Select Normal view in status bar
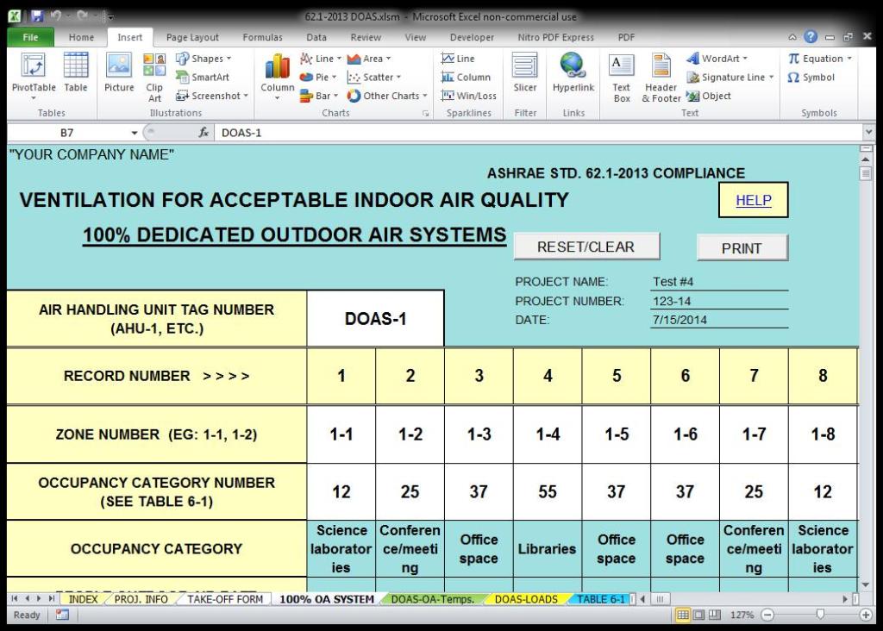The height and width of the screenshot is (631, 883). coord(683,615)
